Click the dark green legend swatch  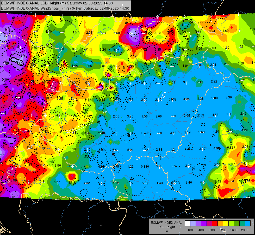point(237,224)
